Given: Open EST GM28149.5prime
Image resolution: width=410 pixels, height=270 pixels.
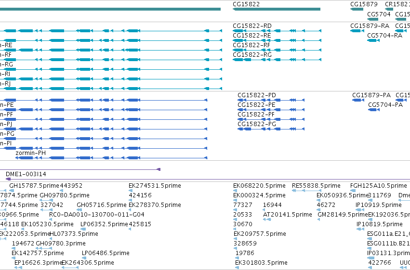Looking at the screenshot, I should 343,215.
